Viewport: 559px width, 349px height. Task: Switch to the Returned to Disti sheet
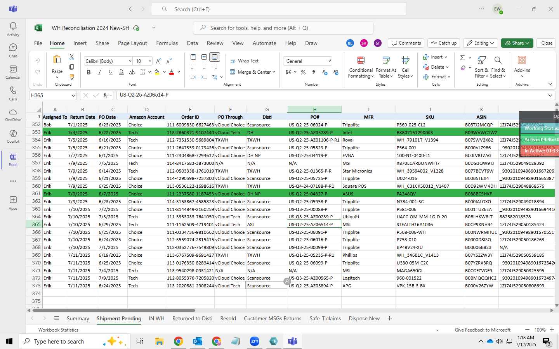192,318
